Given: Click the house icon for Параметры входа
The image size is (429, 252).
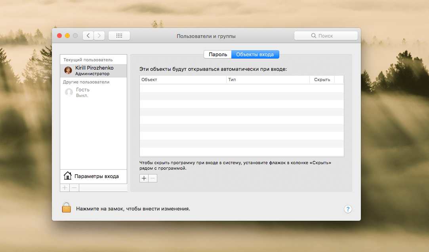Looking at the screenshot, I should pyautogui.click(x=68, y=176).
